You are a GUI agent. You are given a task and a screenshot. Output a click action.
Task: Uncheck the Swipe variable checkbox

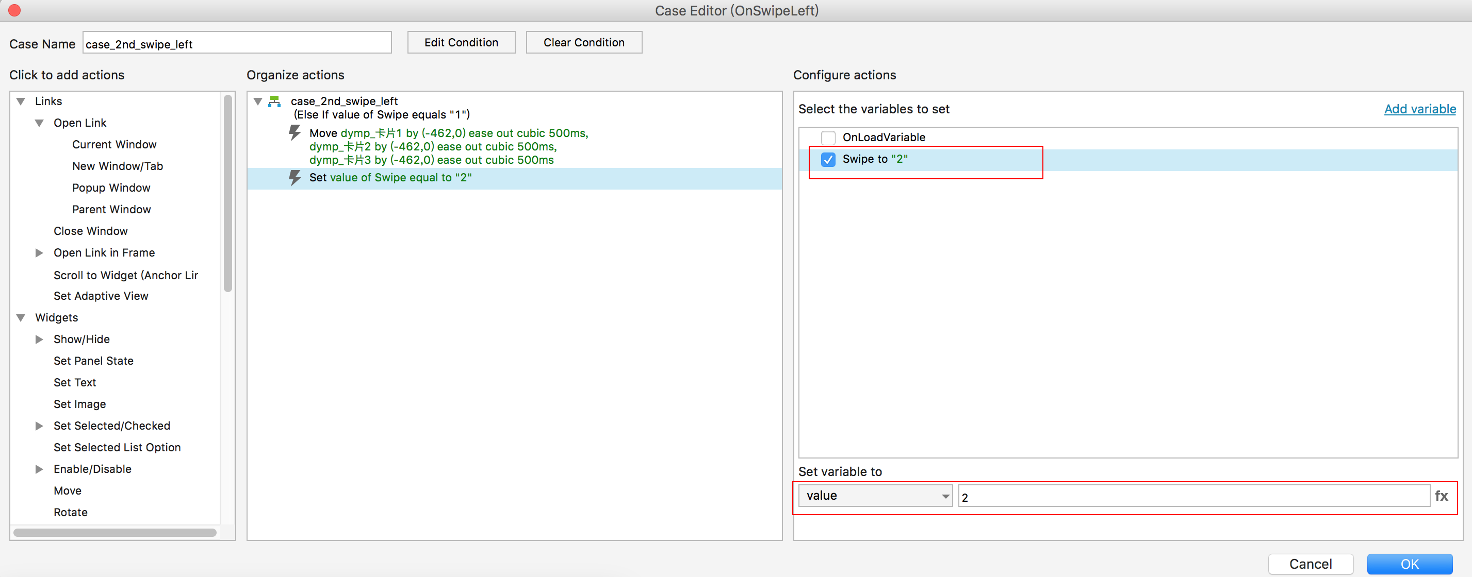827,159
